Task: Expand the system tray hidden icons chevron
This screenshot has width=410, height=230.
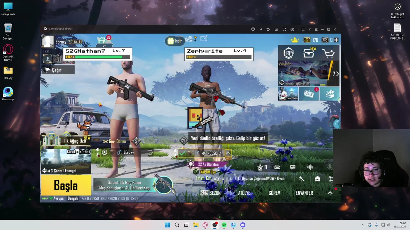Action: point(363,225)
